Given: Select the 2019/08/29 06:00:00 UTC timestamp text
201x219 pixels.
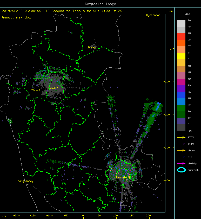Looking at the screenshot, I should [x=26, y=11].
